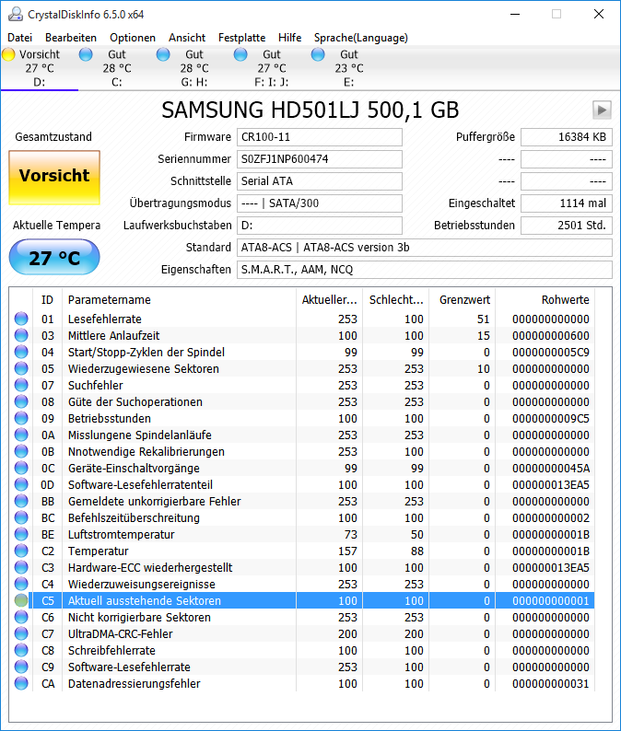Open the Ansicht menu
Viewport: 621px width, 731px height.
(187, 38)
